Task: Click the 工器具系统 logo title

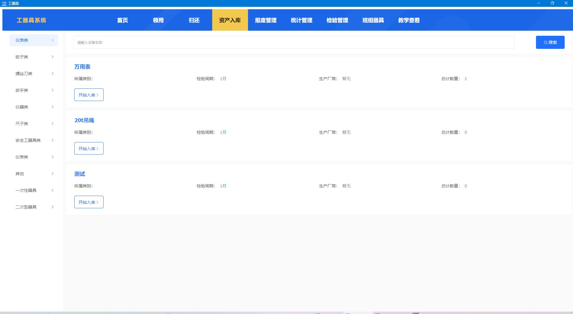Action: (31, 20)
